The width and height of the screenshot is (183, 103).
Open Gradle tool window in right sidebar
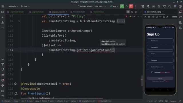tap(180, 17)
